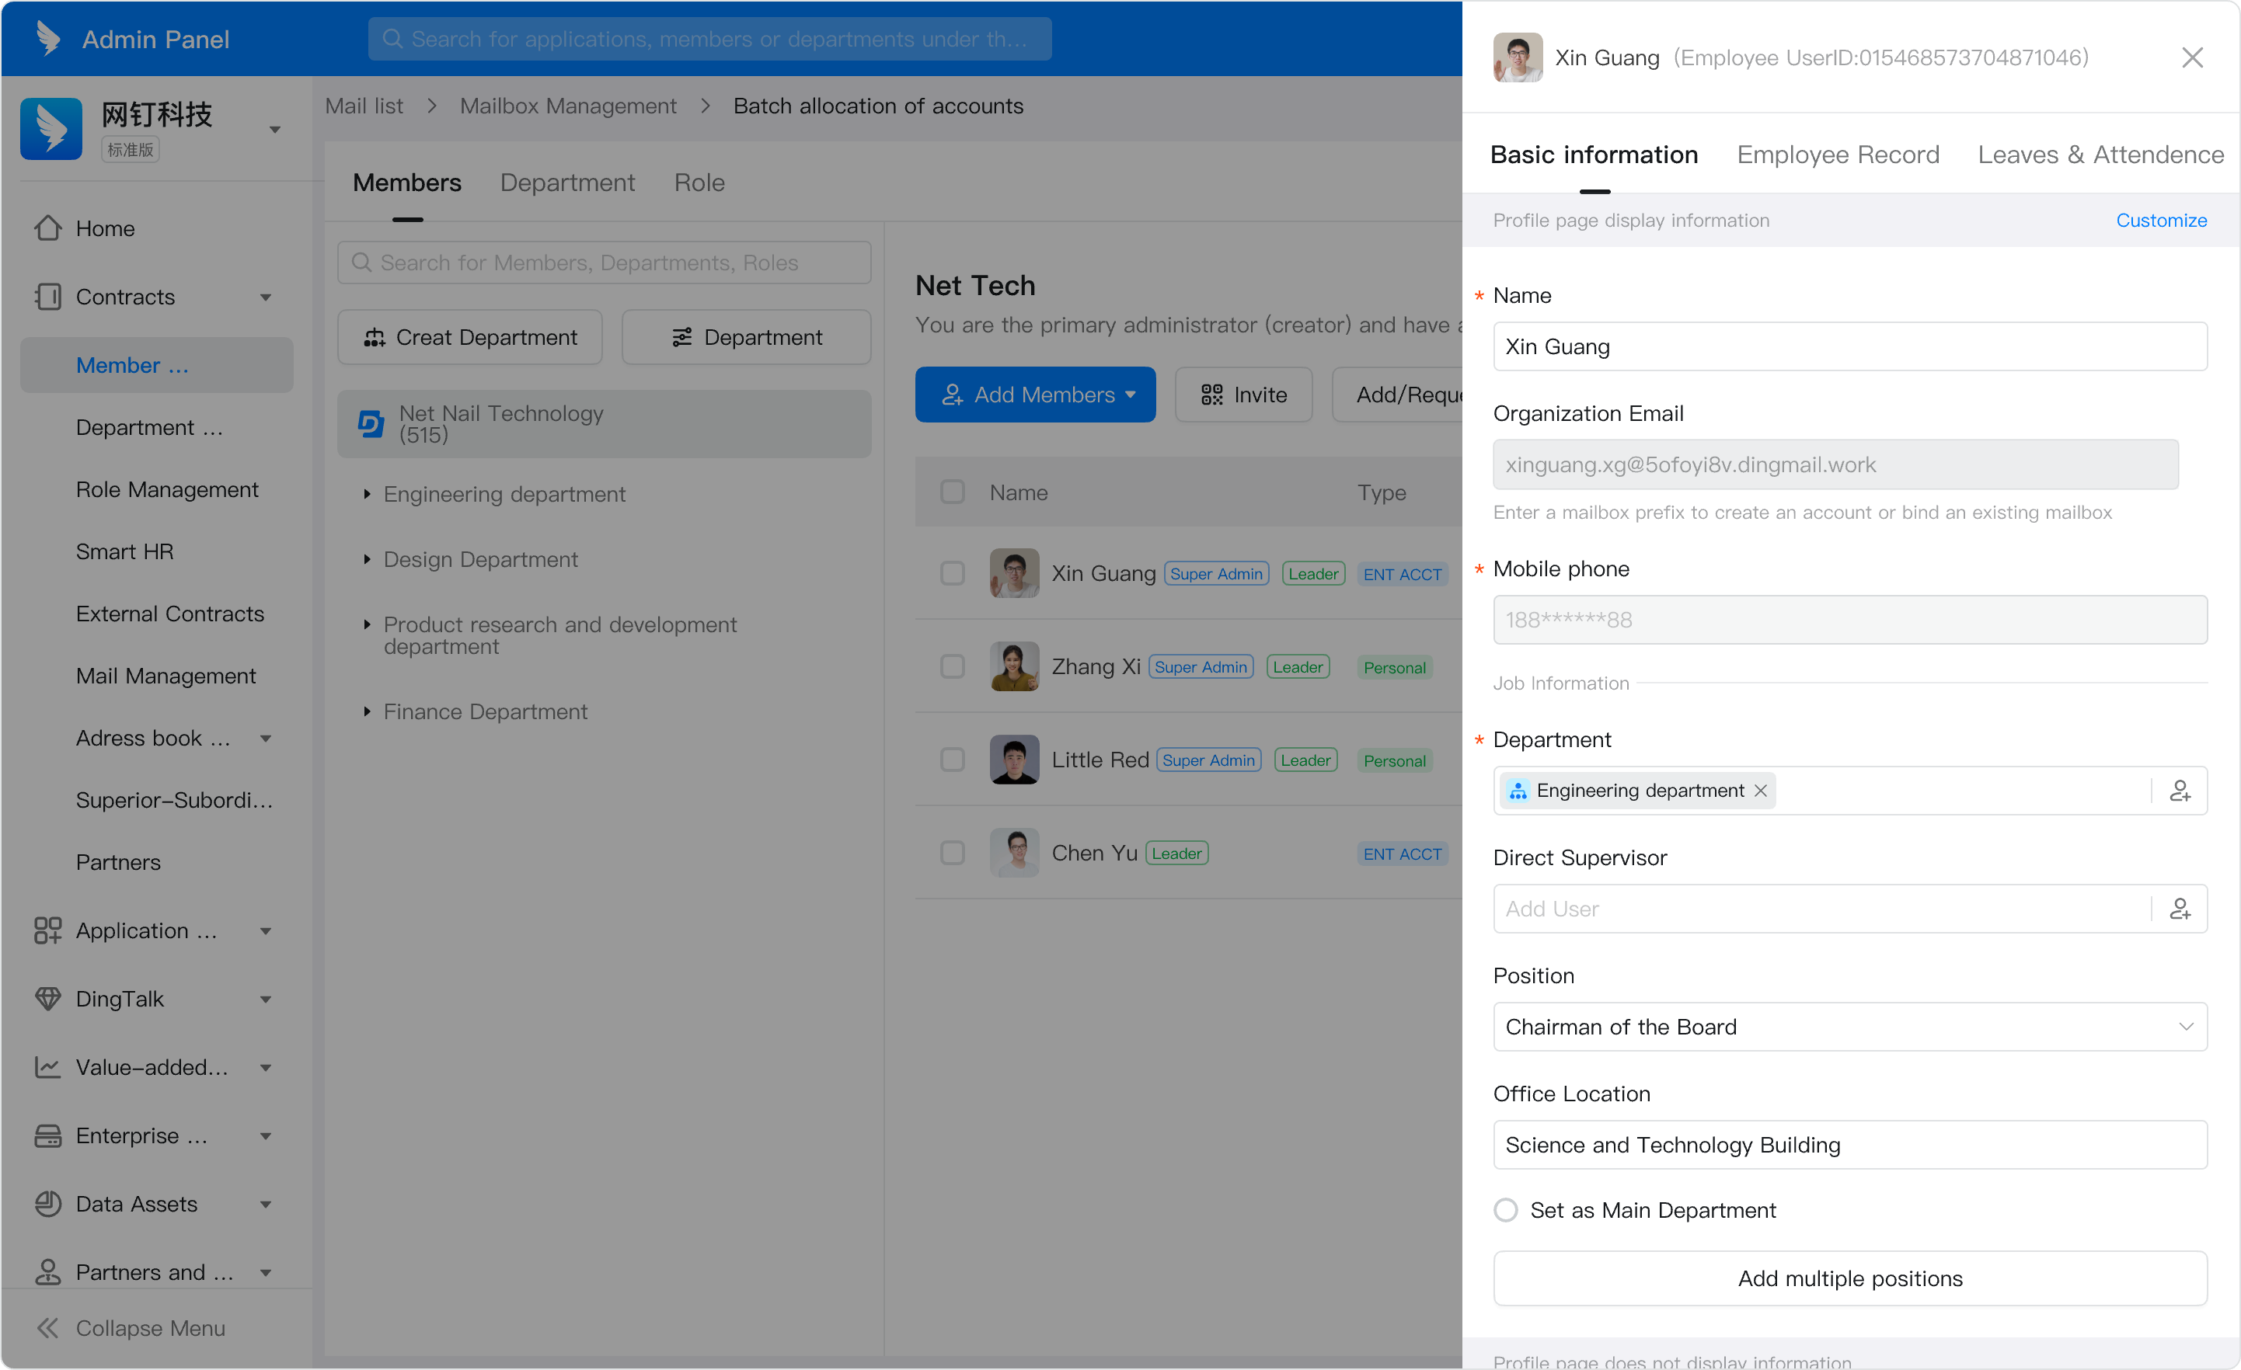
Task: Click the DingTalk logo beside 网钉科技
Action: click(x=51, y=128)
